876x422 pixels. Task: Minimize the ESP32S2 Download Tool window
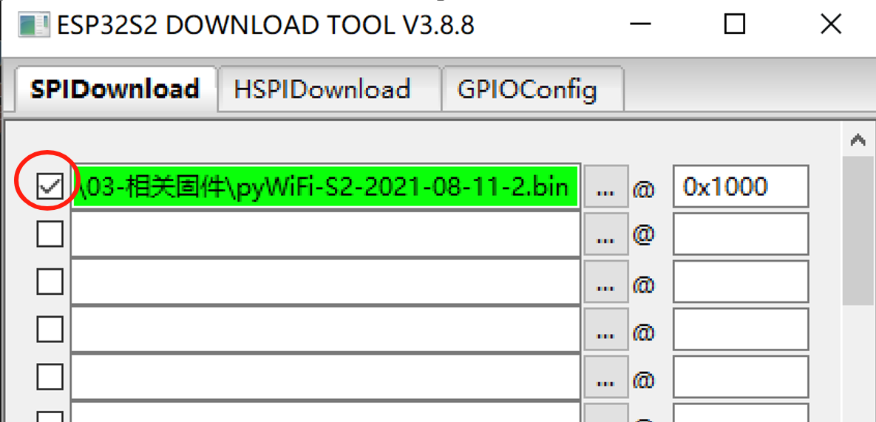[x=640, y=24]
